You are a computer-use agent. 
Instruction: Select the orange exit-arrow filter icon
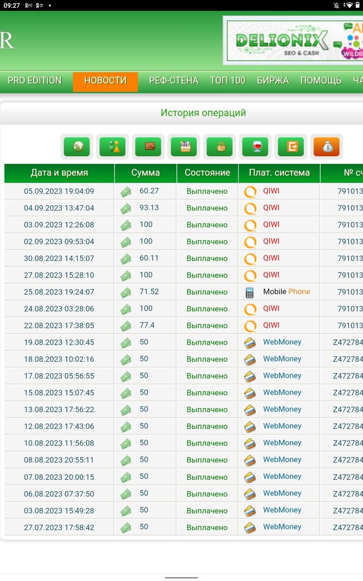(291, 147)
